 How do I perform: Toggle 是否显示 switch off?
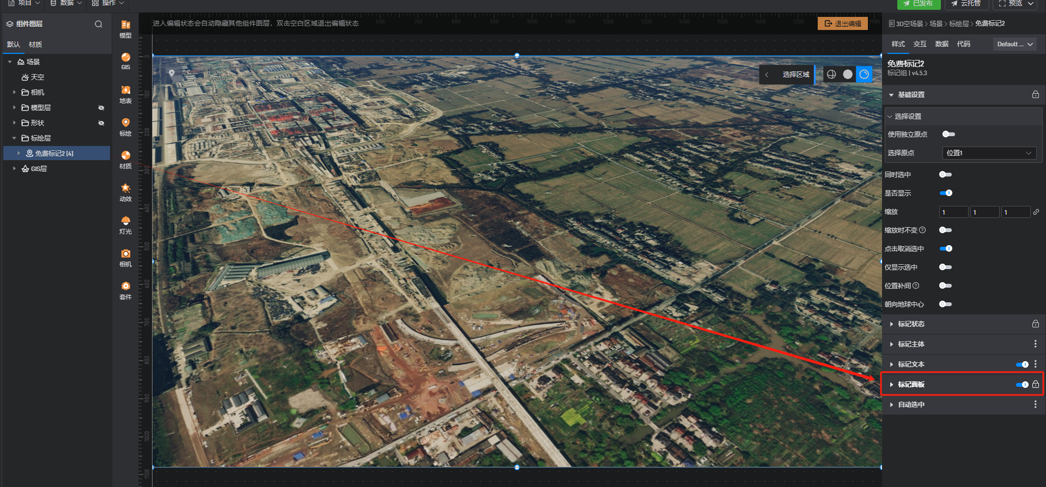[946, 193]
